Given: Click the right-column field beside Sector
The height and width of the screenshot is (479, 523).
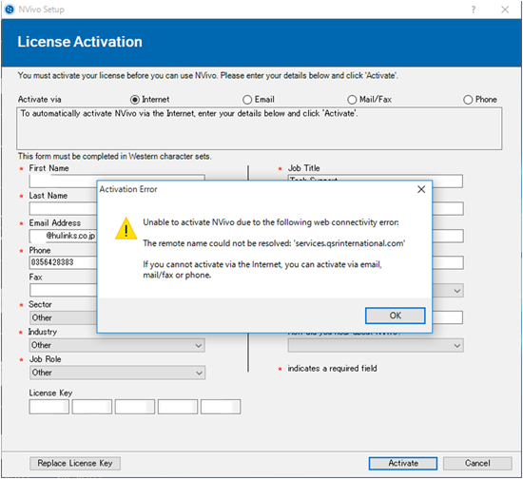Looking at the screenshot, I should (x=448, y=317).
